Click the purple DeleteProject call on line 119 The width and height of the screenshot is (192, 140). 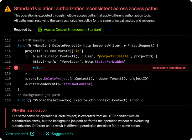pos(57,79)
